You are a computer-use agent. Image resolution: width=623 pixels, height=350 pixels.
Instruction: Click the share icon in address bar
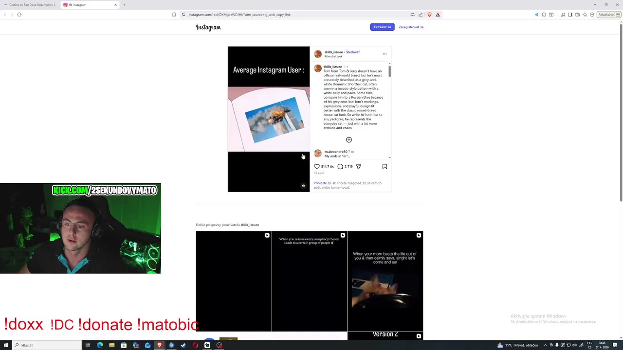pos(421,15)
